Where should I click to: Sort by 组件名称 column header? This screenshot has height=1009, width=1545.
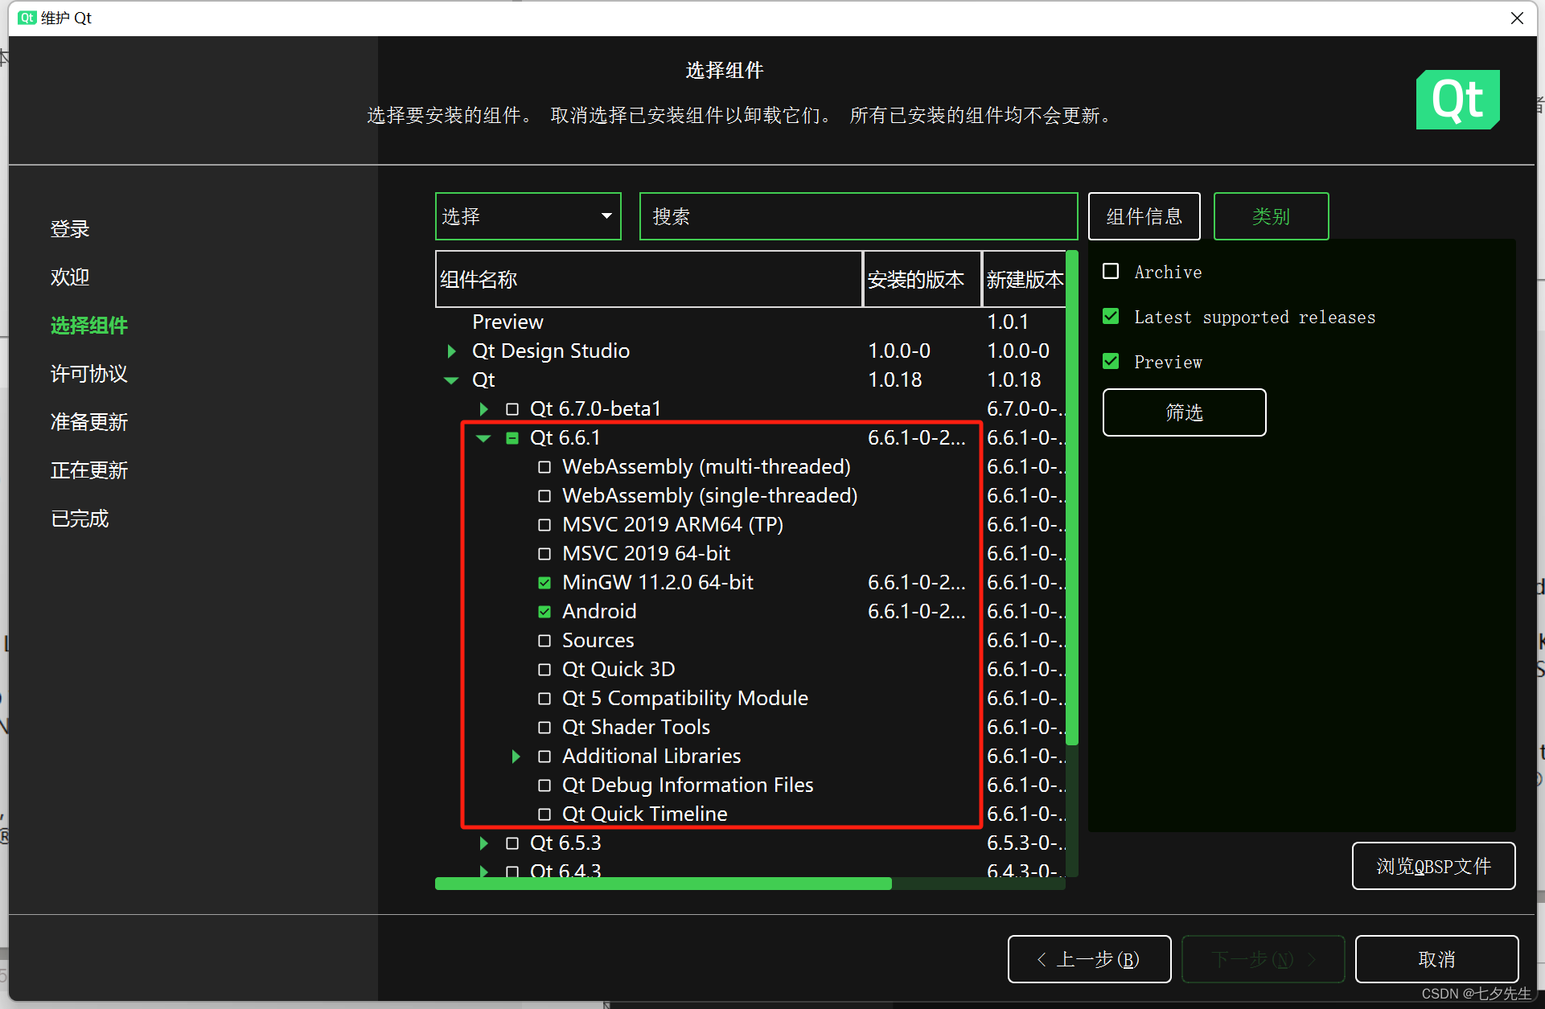[648, 279]
